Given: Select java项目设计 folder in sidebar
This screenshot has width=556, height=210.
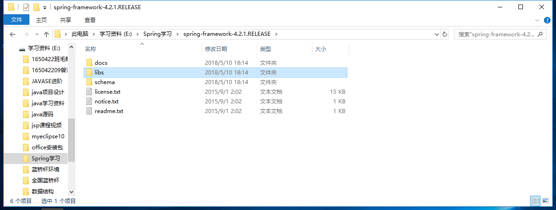Looking at the screenshot, I should coord(48,92).
